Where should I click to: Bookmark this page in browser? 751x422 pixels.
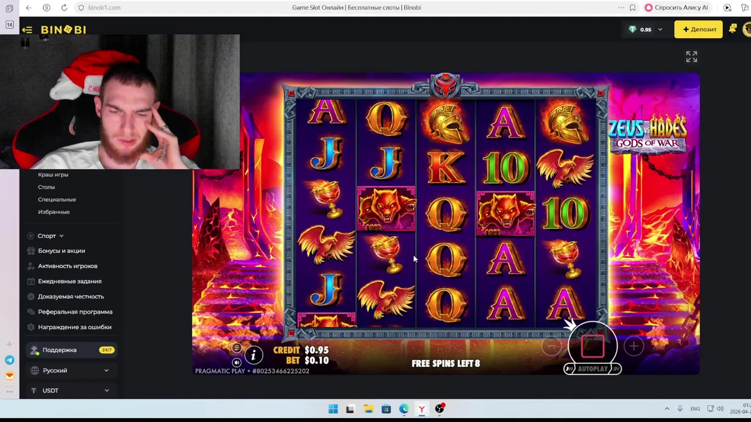point(632,8)
